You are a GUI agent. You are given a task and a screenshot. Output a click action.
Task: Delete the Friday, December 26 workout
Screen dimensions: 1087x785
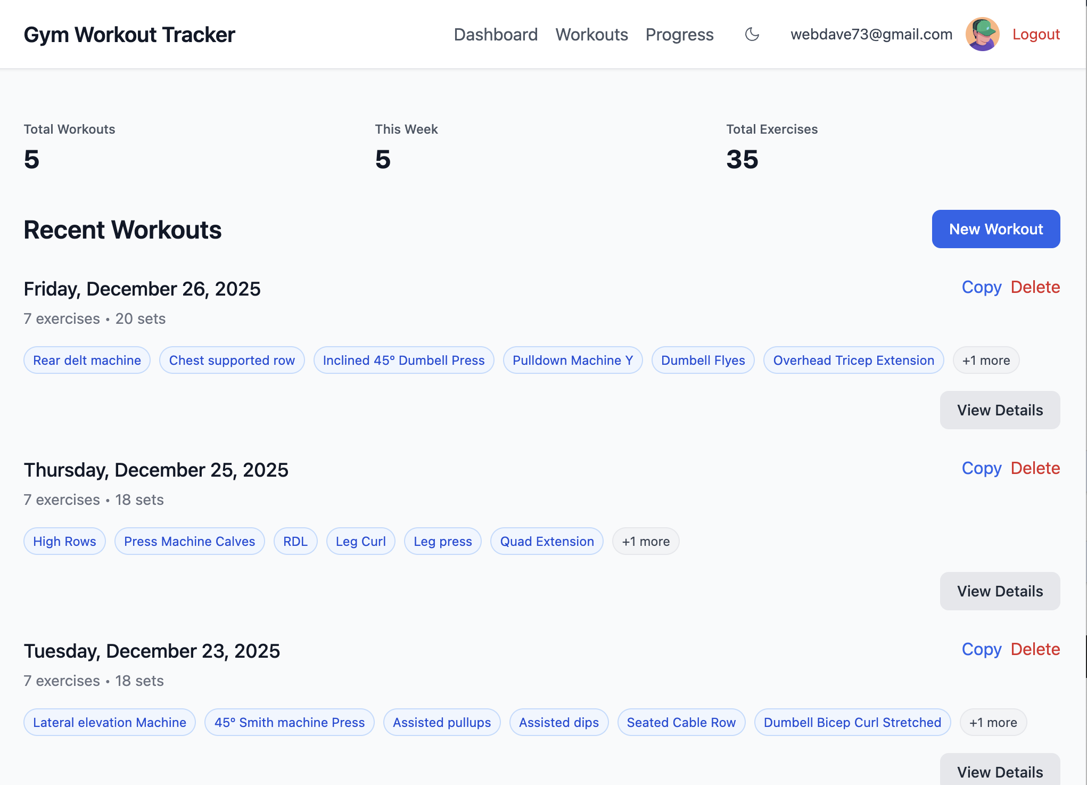1035,287
